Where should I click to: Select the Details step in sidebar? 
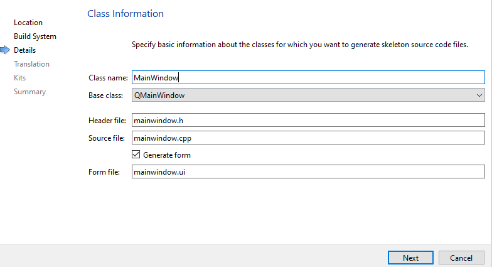pos(25,50)
